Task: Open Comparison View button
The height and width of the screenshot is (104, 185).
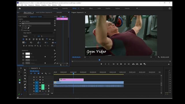Action: 145,64
